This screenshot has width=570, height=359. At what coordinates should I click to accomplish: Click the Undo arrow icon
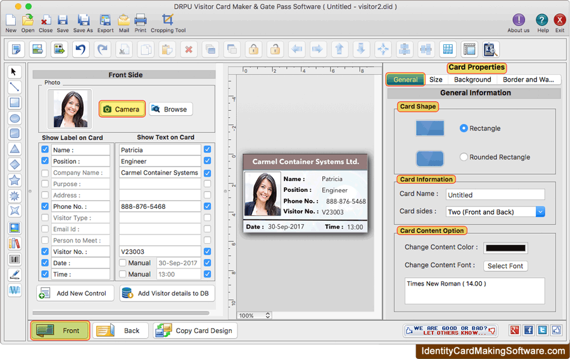[80, 49]
